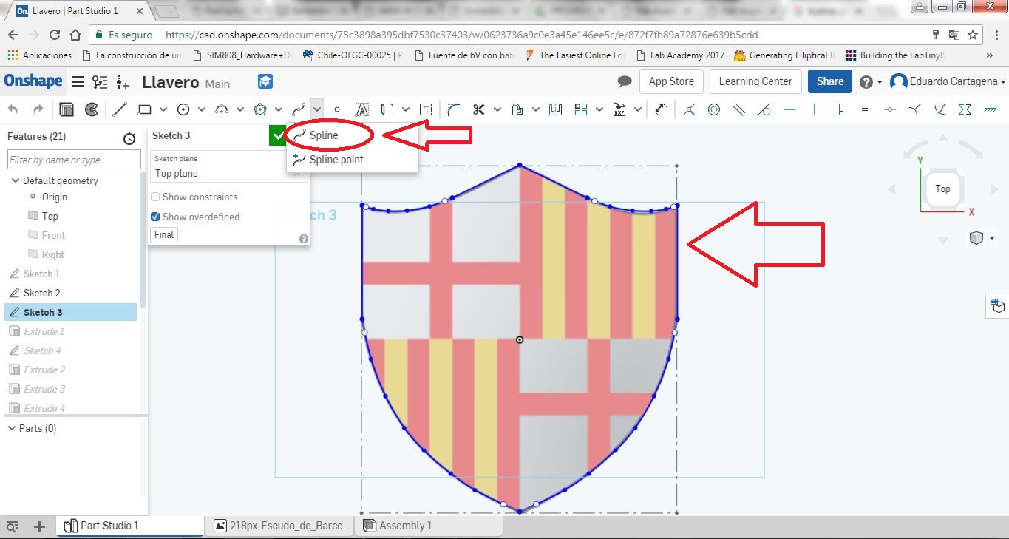Apply the Symmetric constraint
Image resolution: width=1009 pixels, height=539 pixels.
(965, 109)
